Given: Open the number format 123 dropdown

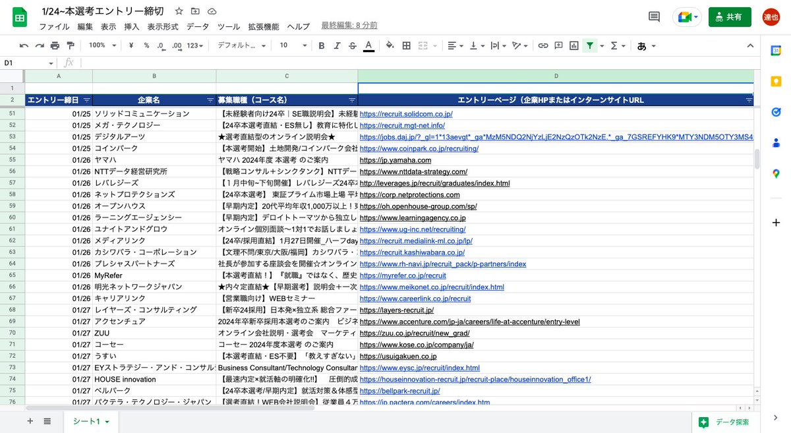Looking at the screenshot, I should click(x=196, y=45).
